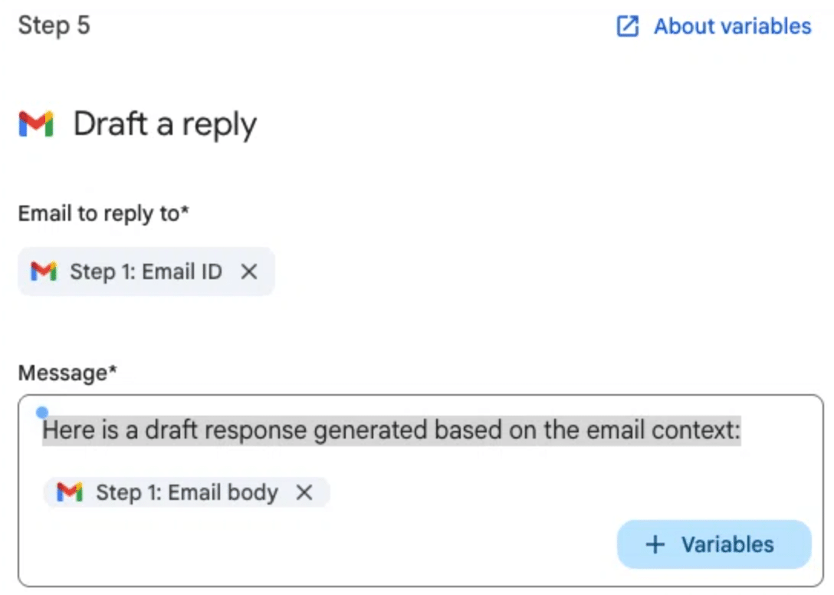Viewport: 834px width, 595px height.
Task: Place cursor after "email context:" text
Action: click(x=742, y=431)
